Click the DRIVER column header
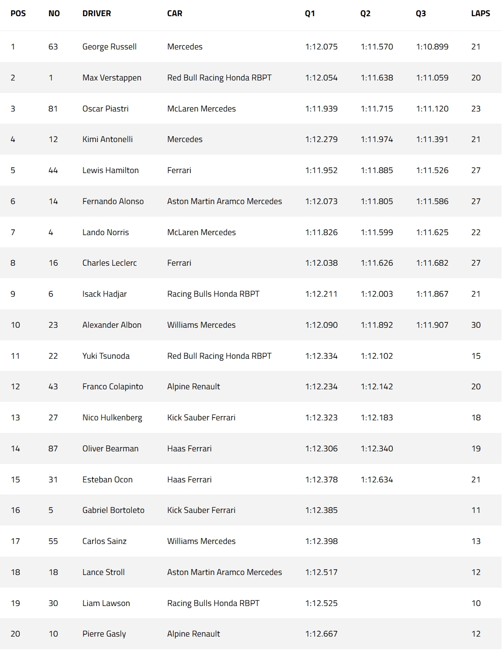502x664 pixels. [97, 13]
